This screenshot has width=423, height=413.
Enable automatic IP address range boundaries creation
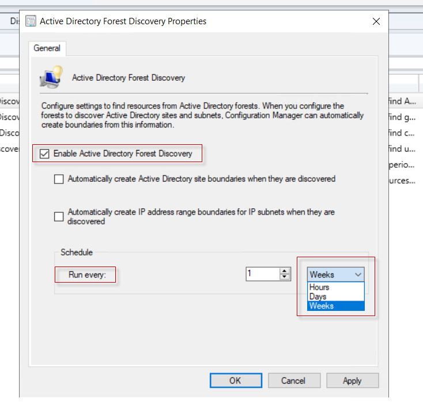[x=59, y=216]
